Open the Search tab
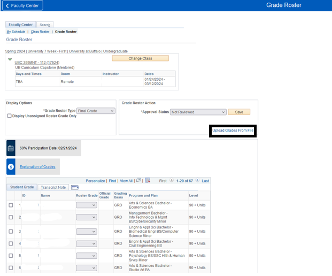Viewport: 332px width, 276px height. click(x=44, y=25)
